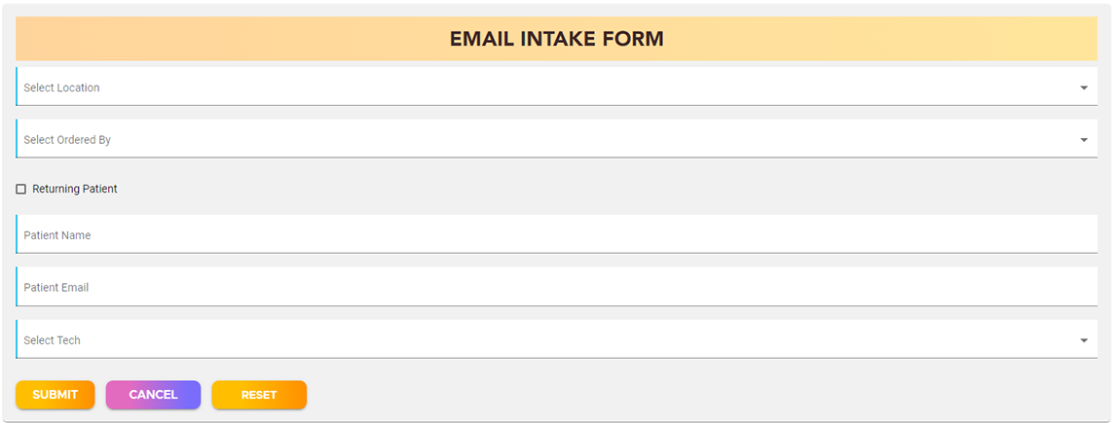Tick the Returning Patient checkbox
Image resolution: width=1116 pixels, height=423 pixels.
point(21,190)
